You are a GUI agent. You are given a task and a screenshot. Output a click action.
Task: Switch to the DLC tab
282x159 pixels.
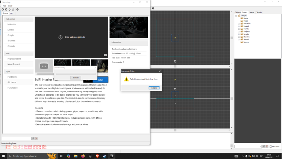[12, 13]
